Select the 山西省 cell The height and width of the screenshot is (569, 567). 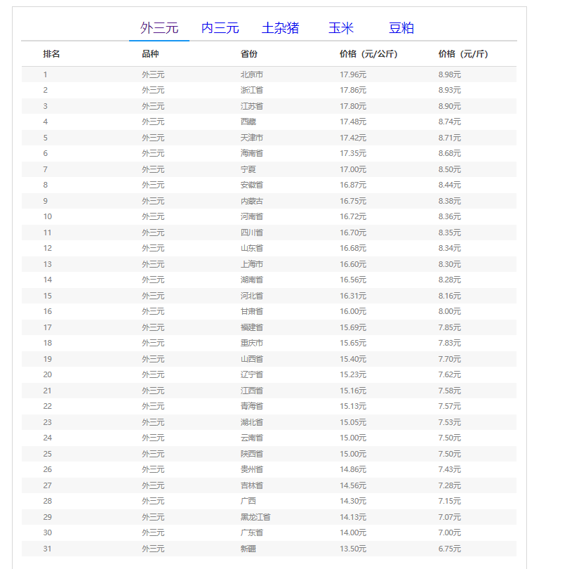tap(252, 359)
